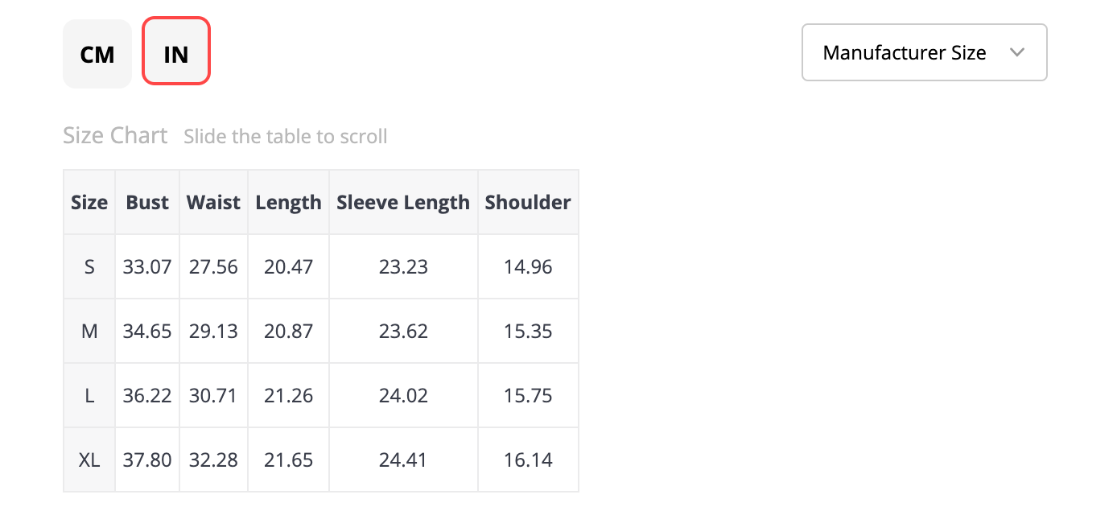This screenshot has width=1117, height=507.
Task: Click the Waist column header
Action: [x=213, y=202]
